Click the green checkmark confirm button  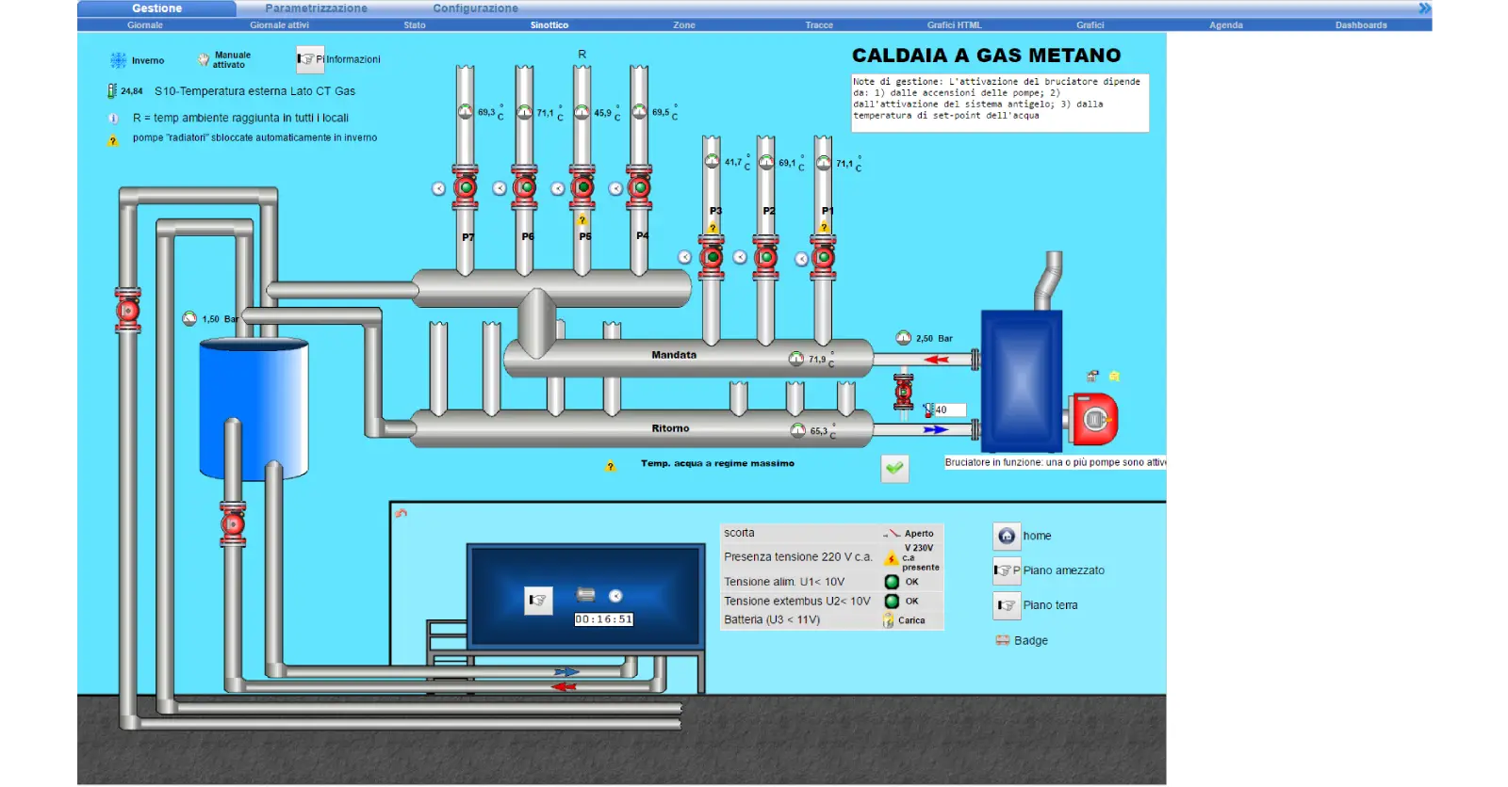pos(894,468)
